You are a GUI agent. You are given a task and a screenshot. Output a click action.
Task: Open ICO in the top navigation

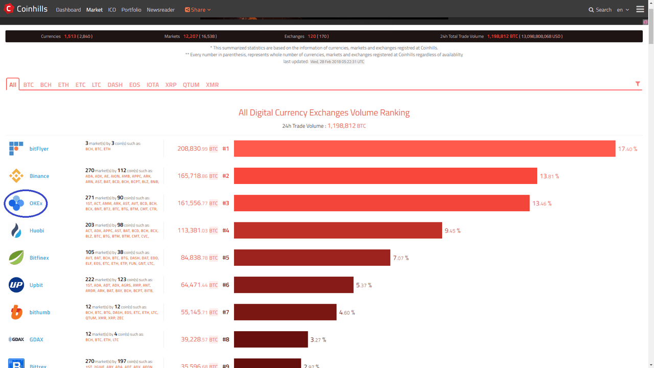[112, 10]
